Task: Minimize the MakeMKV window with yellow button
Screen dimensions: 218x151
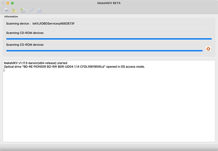Action: click(8, 3)
